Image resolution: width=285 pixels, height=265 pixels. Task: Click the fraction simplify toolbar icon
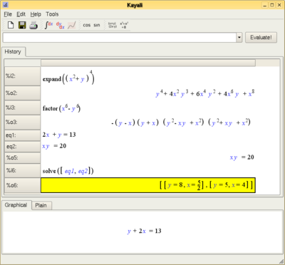(x=113, y=25)
